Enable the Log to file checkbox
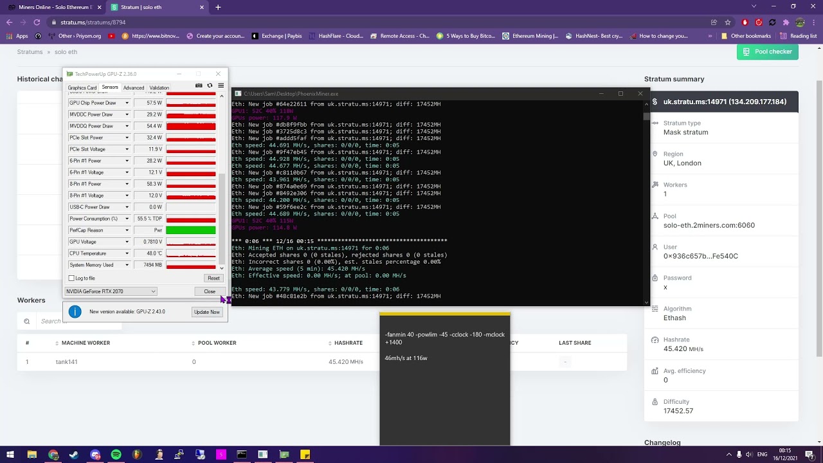 [71, 278]
